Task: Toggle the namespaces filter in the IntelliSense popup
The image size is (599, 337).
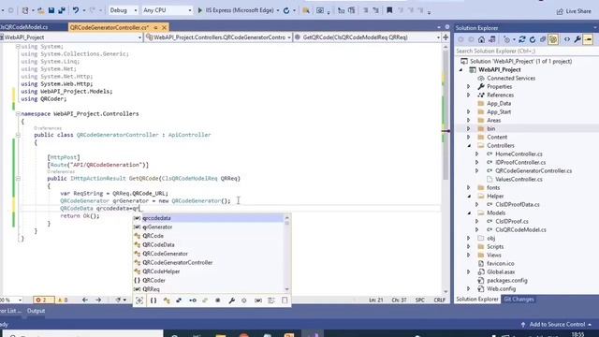Action: (153, 300)
